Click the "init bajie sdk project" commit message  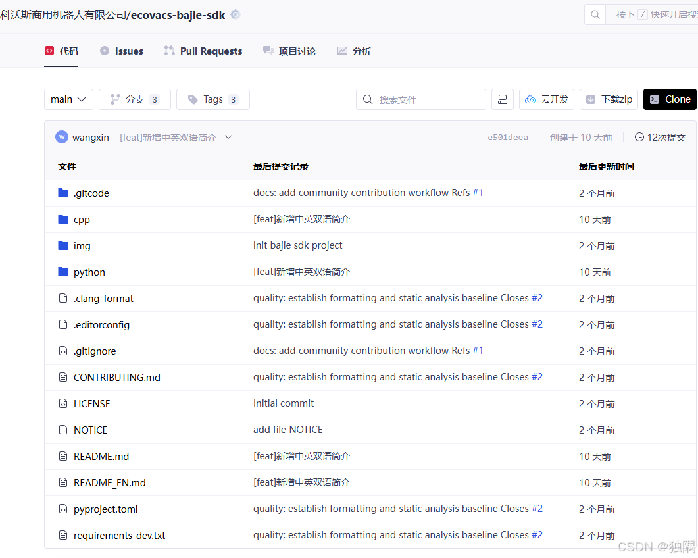pos(298,245)
